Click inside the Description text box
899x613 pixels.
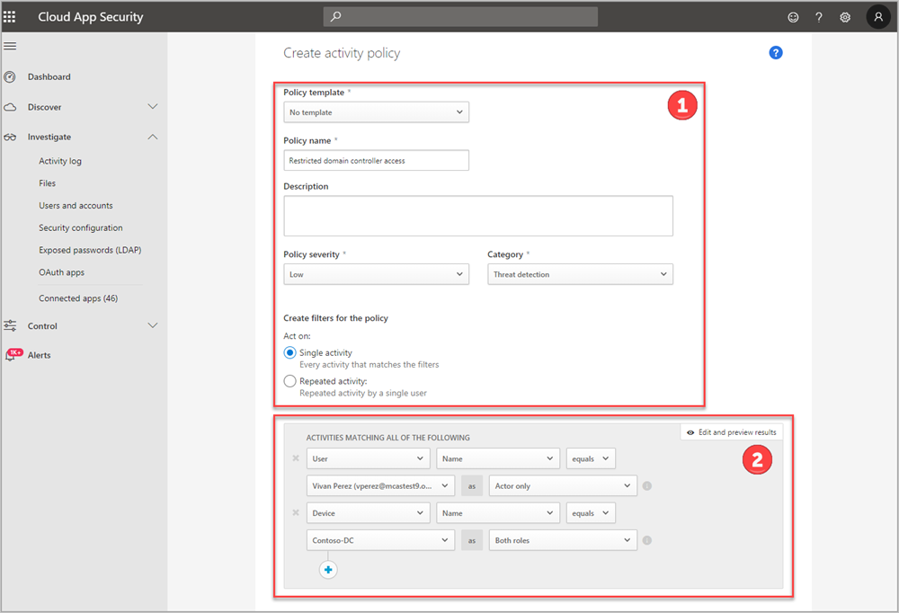click(x=477, y=215)
